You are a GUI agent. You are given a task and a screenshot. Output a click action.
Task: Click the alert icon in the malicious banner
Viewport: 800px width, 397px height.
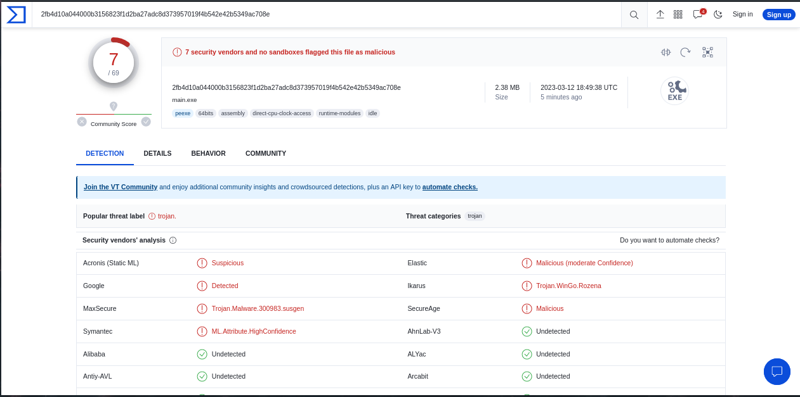coord(177,52)
